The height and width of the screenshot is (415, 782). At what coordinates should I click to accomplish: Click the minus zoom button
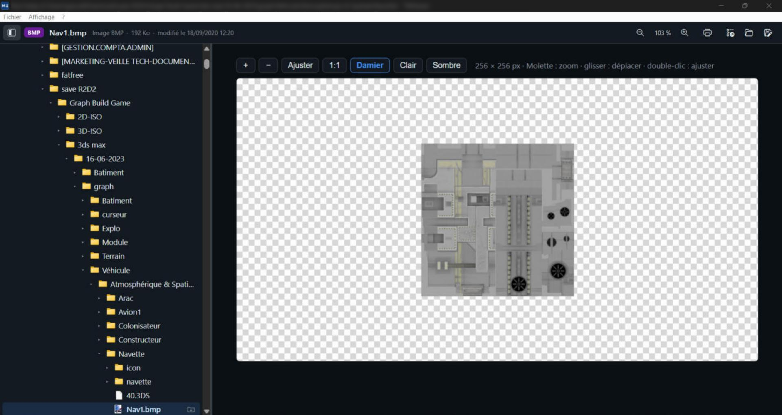[268, 65]
